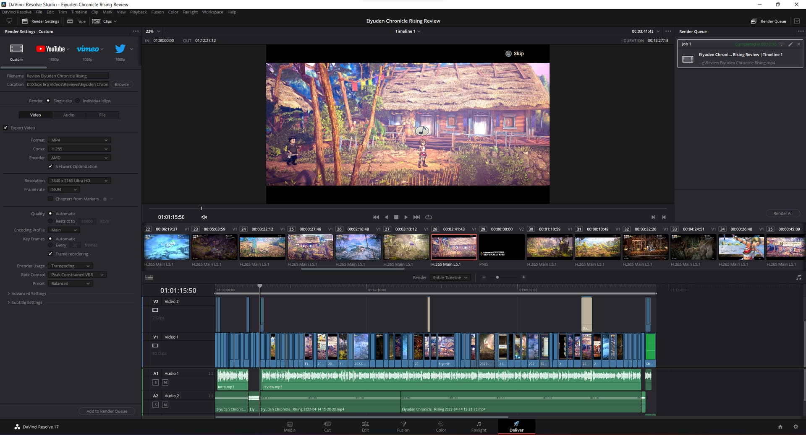Viewport: 806px width, 435px height.
Task: Switch to the File tab
Action: (102, 115)
